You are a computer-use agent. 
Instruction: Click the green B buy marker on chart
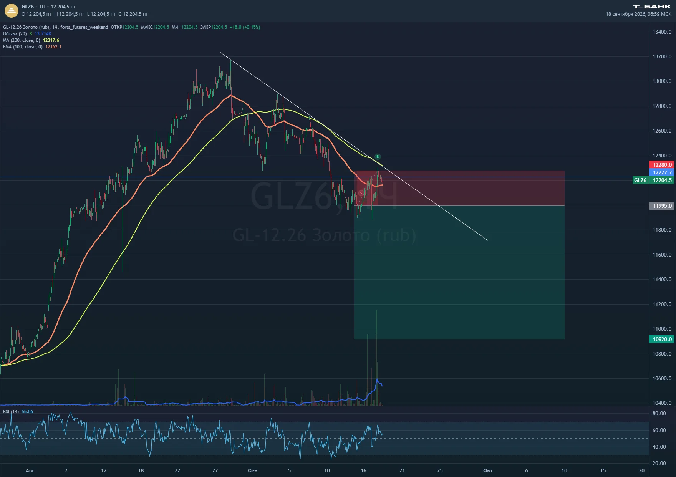[378, 157]
